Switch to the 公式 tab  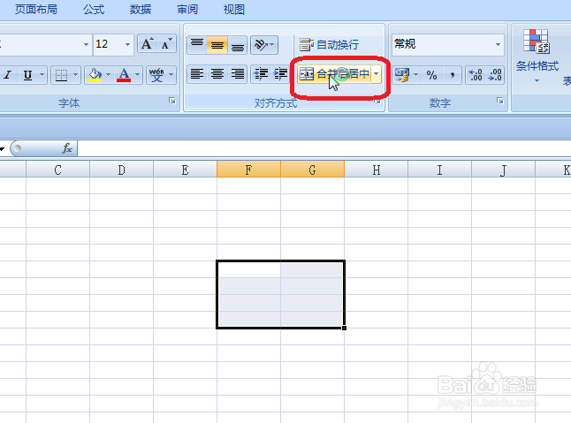tap(94, 9)
